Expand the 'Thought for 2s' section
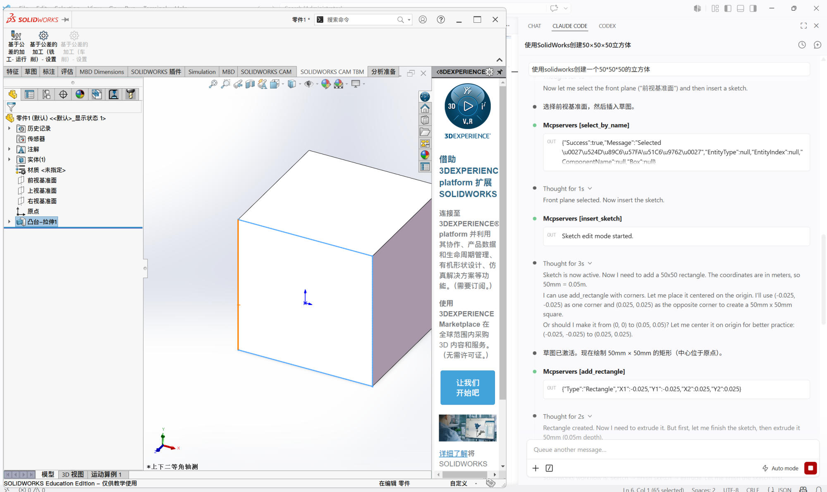827x492 pixels. pos(567,417)
